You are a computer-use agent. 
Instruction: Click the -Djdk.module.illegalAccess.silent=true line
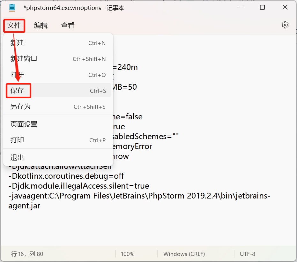tap(79, 186)
